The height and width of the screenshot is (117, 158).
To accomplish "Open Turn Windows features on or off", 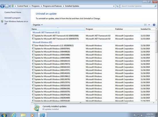I will pos(16,22).
